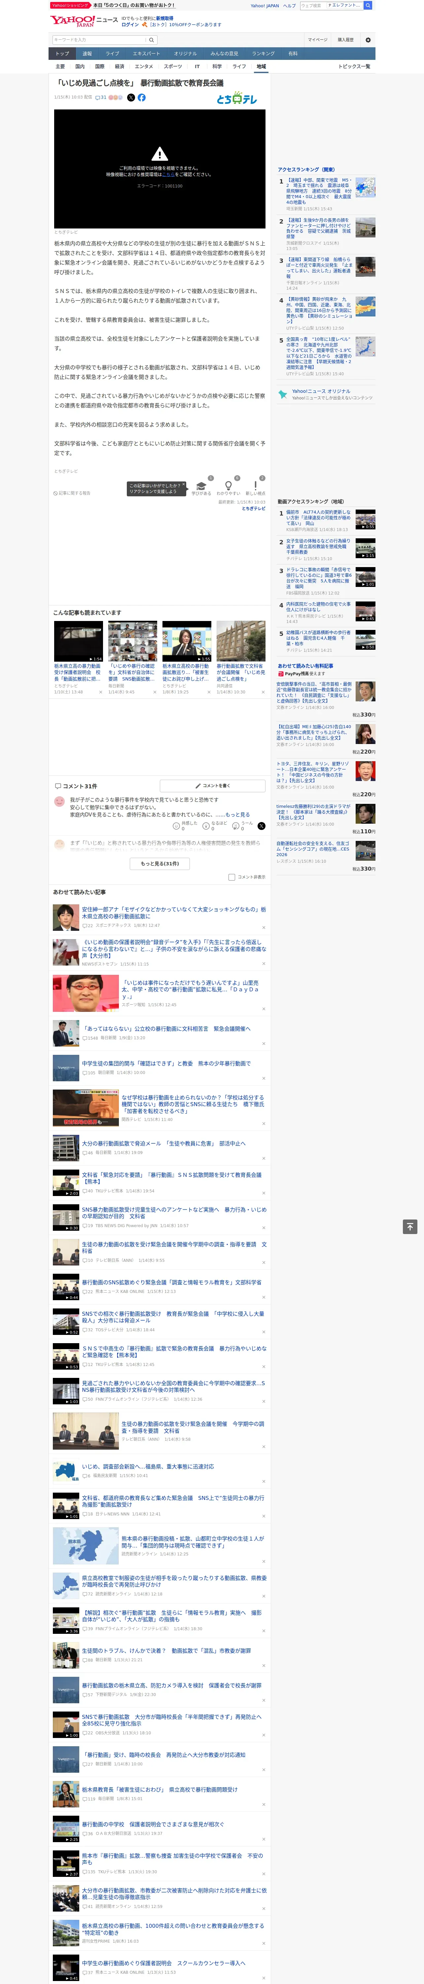Click the magnifier search button beside keyword field
The height and width of the screenshot is (1984, 424).
pyautogui.click(x=152, y=40)
